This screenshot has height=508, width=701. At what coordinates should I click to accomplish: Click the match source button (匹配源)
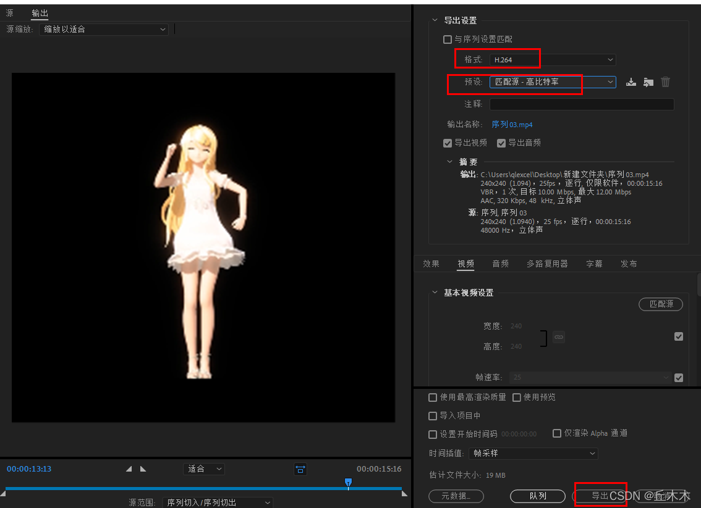(x=661, y=304)
